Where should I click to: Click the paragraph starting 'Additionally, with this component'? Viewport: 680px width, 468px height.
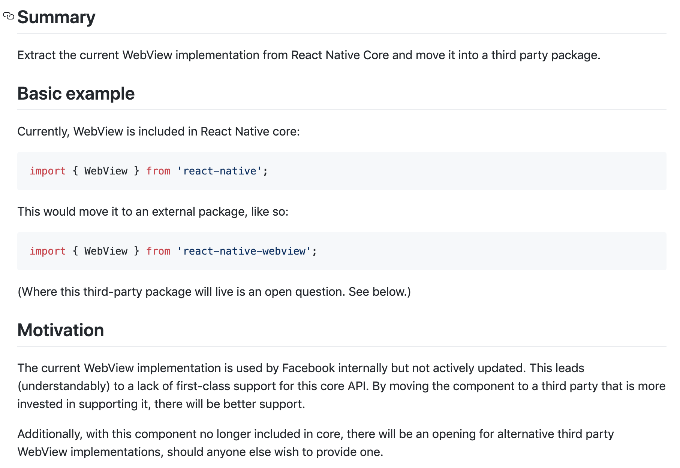[x=316, y=443]
